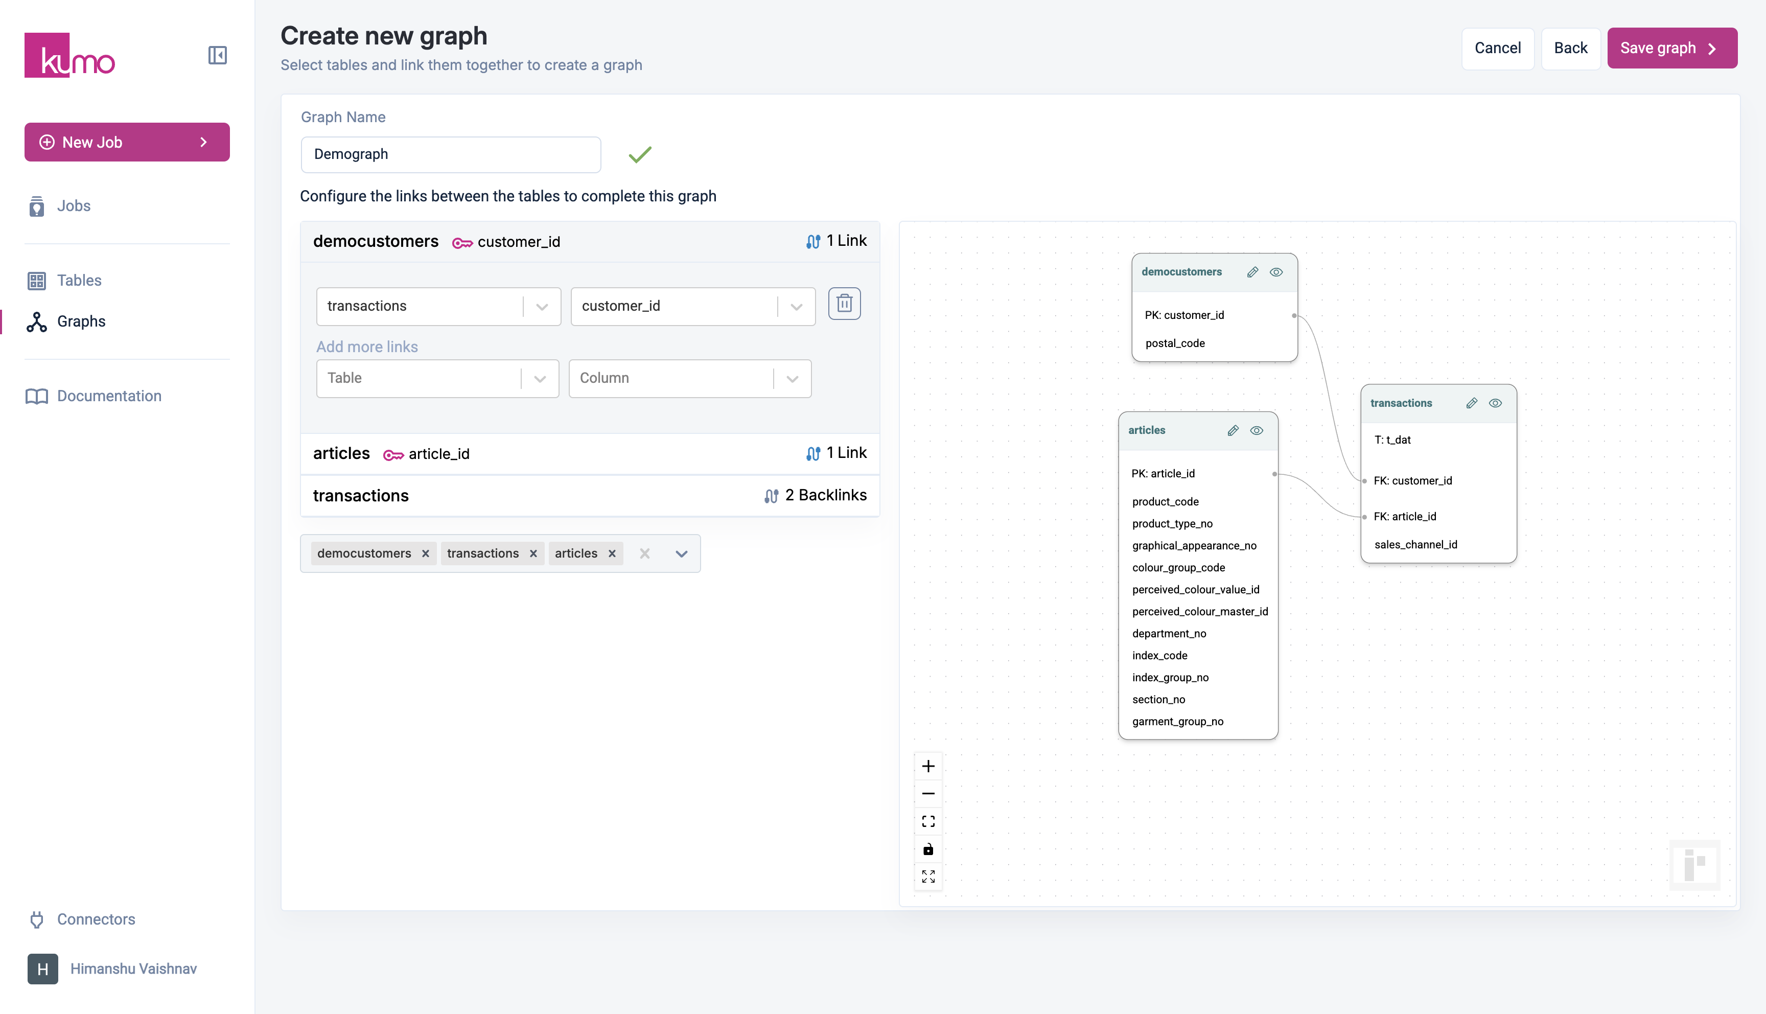Collapse the sidebar with the panel icon

tap(217, 55)
